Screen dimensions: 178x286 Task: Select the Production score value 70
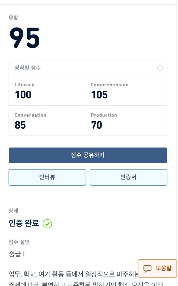[x=97, y=125]
